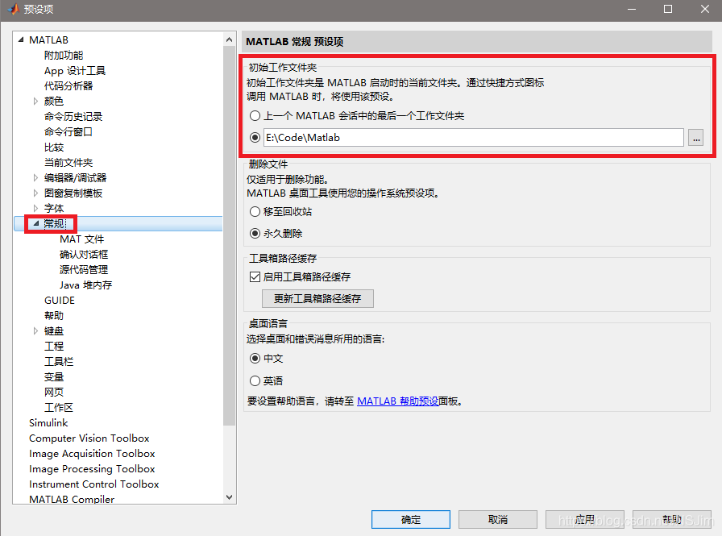Select 编辑器/调试器 tree item label
Image resolution: width=722 pixels, height=536 pixels.
pyautogui.click(x=76, y=178)
